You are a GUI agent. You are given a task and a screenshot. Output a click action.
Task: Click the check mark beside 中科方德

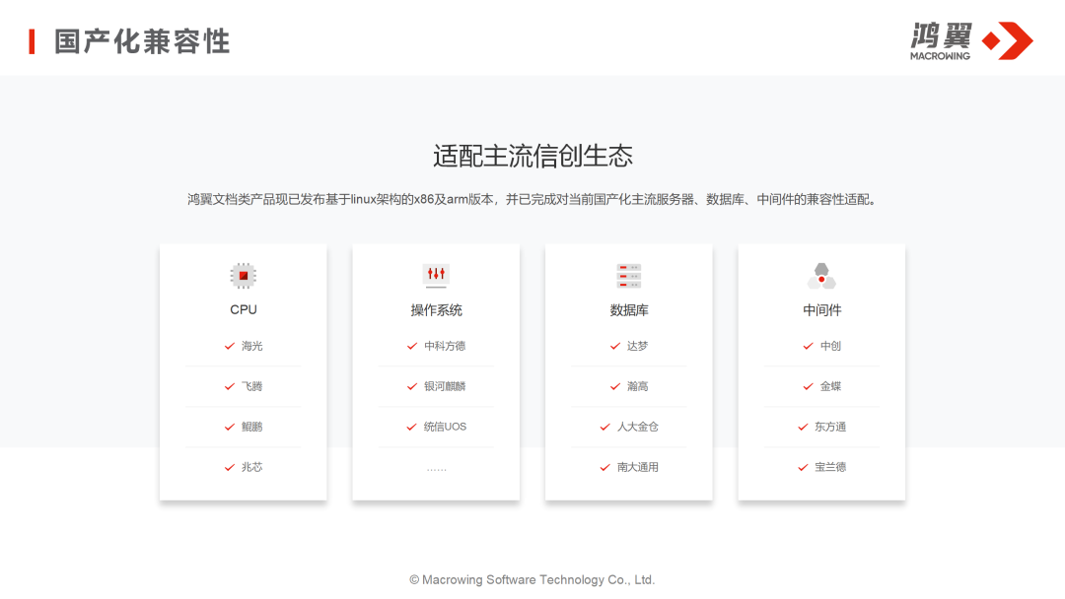411,346
